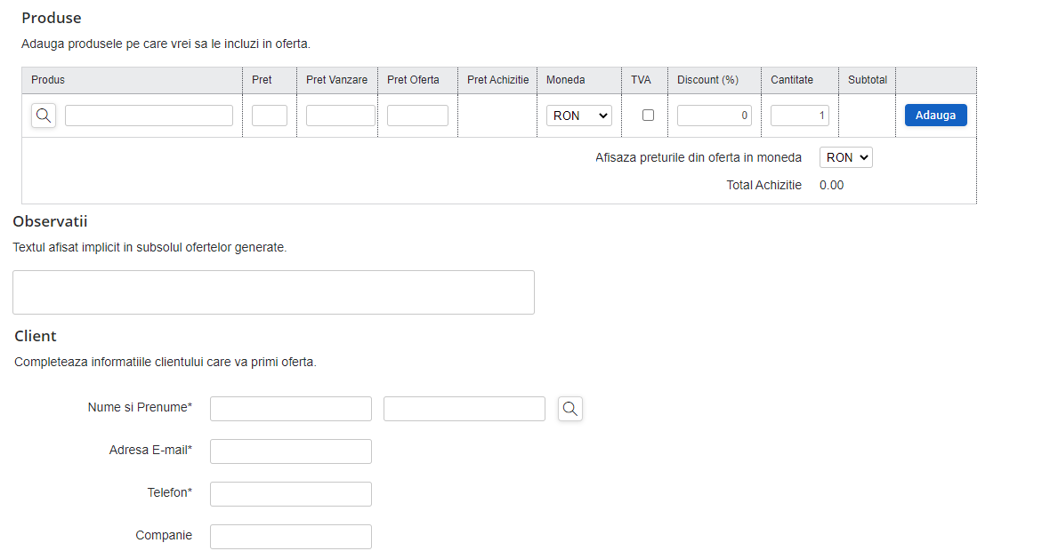Click the product search magnifier icon
This screenshot has width=1042, height=559.
pyautogui.click(x=44, y=116)
